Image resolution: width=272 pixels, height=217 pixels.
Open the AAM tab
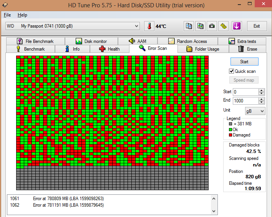pos(138,41)
